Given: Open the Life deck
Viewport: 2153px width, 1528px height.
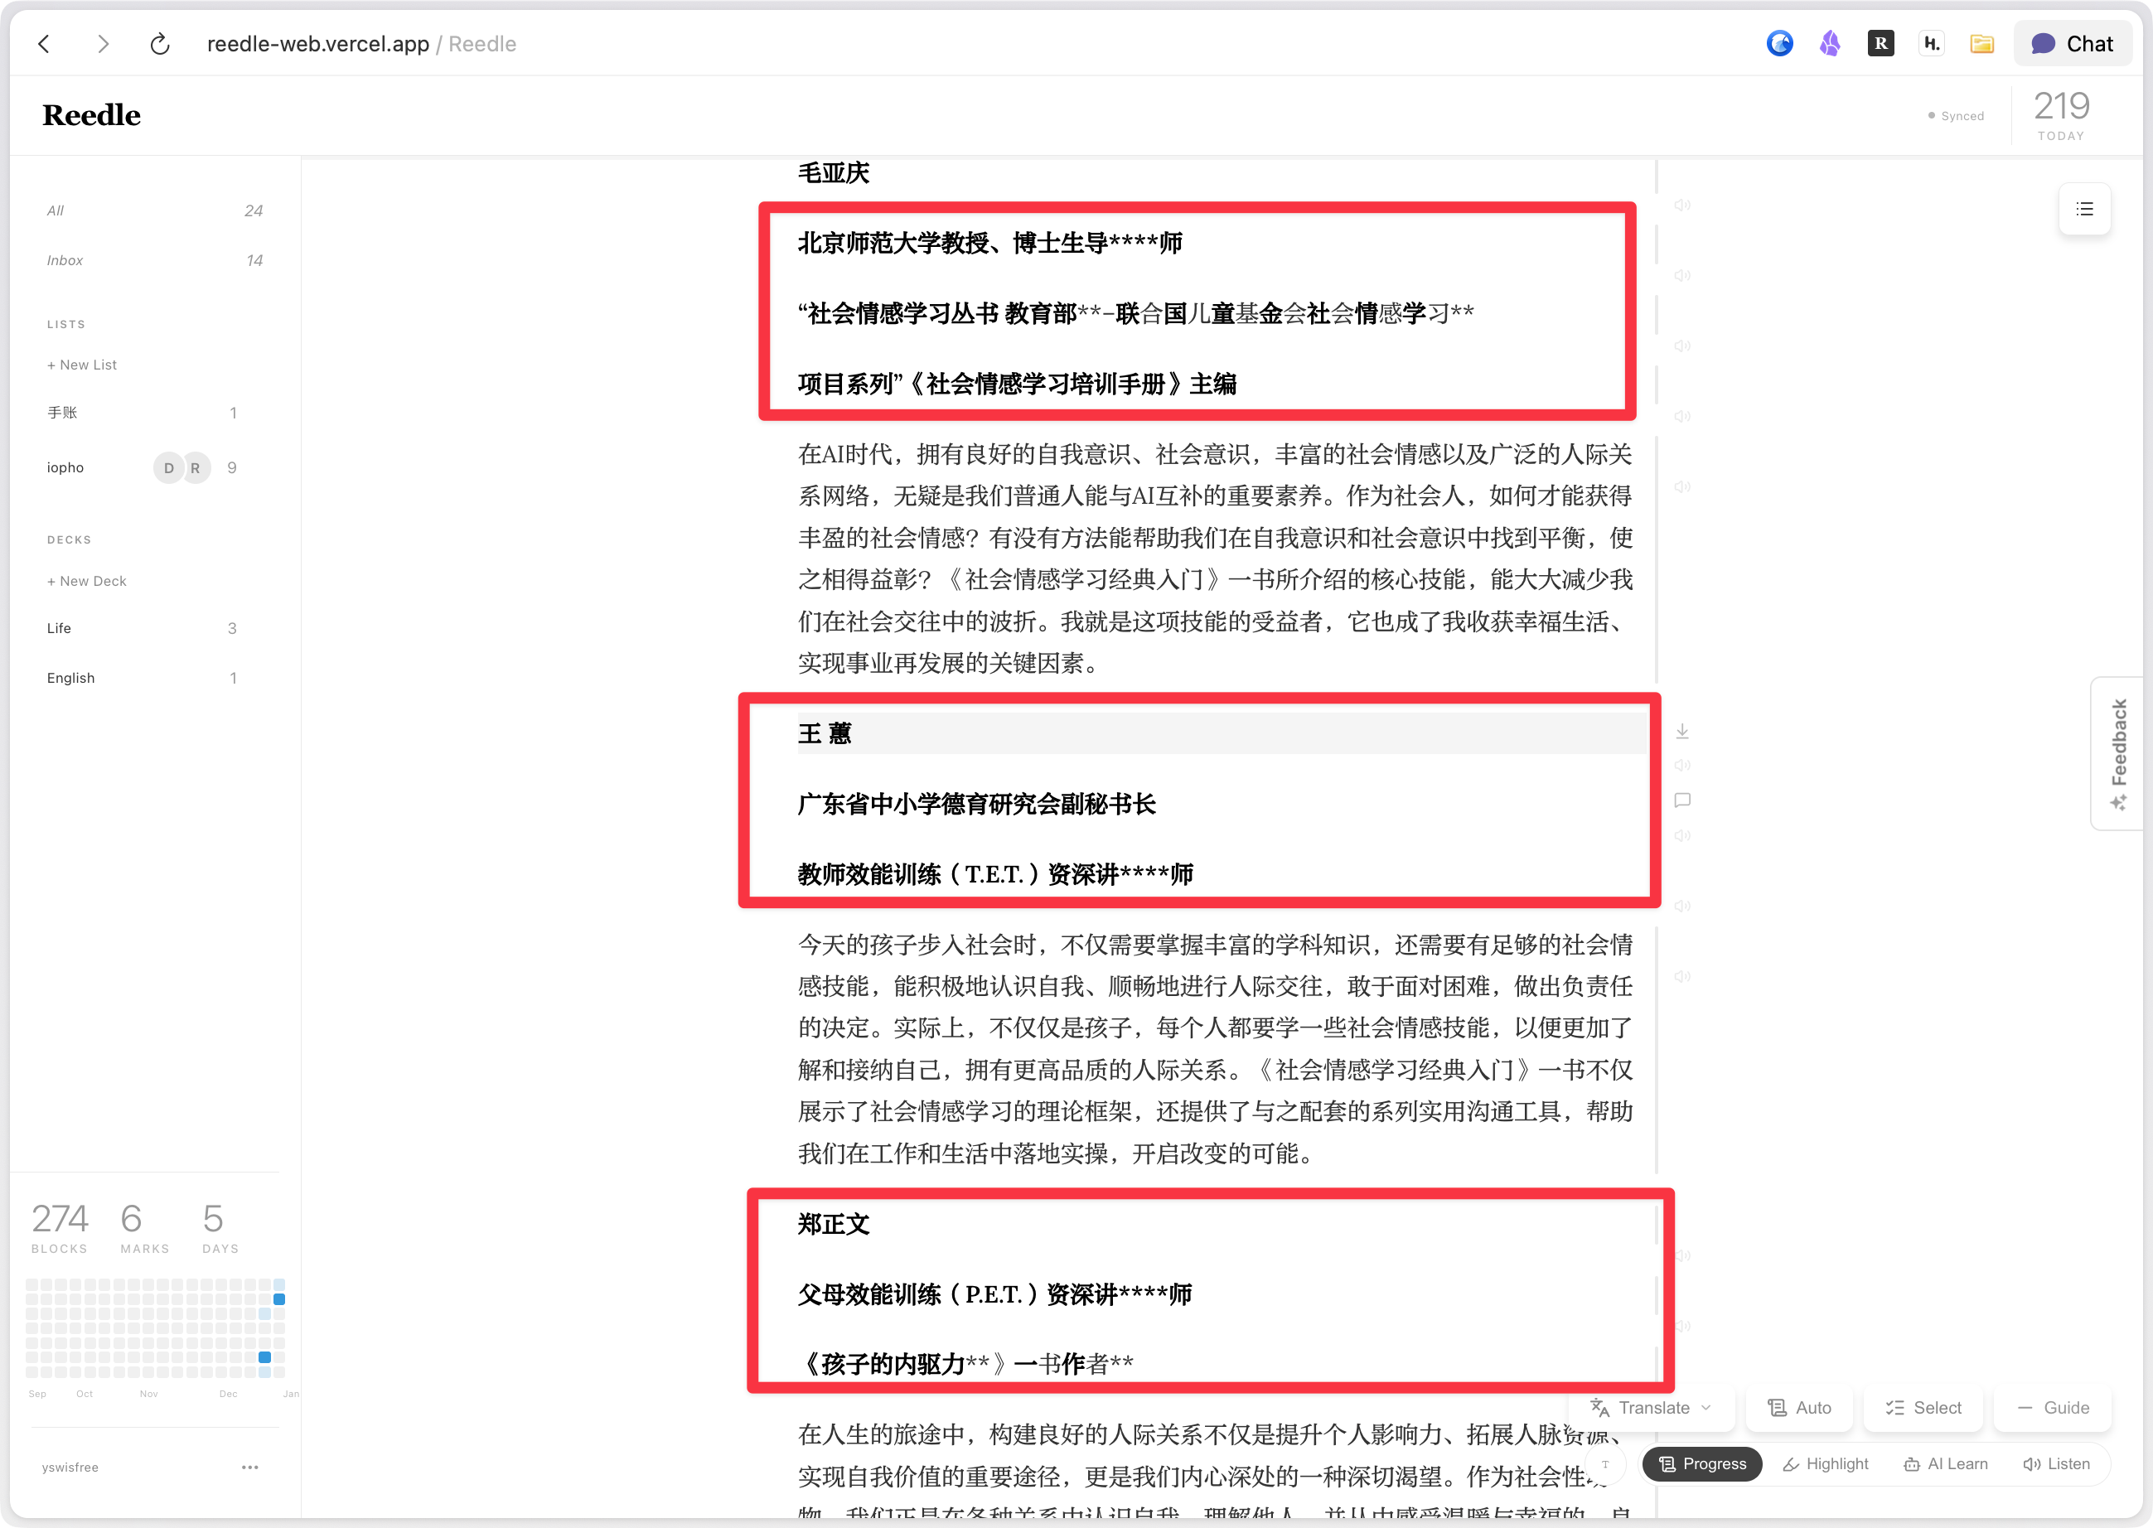Looking at the screenshot, I should click(x=141, y=628).
